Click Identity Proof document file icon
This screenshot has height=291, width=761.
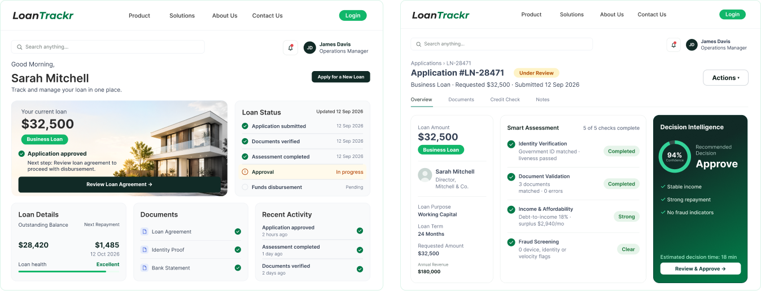coord(144,250)
